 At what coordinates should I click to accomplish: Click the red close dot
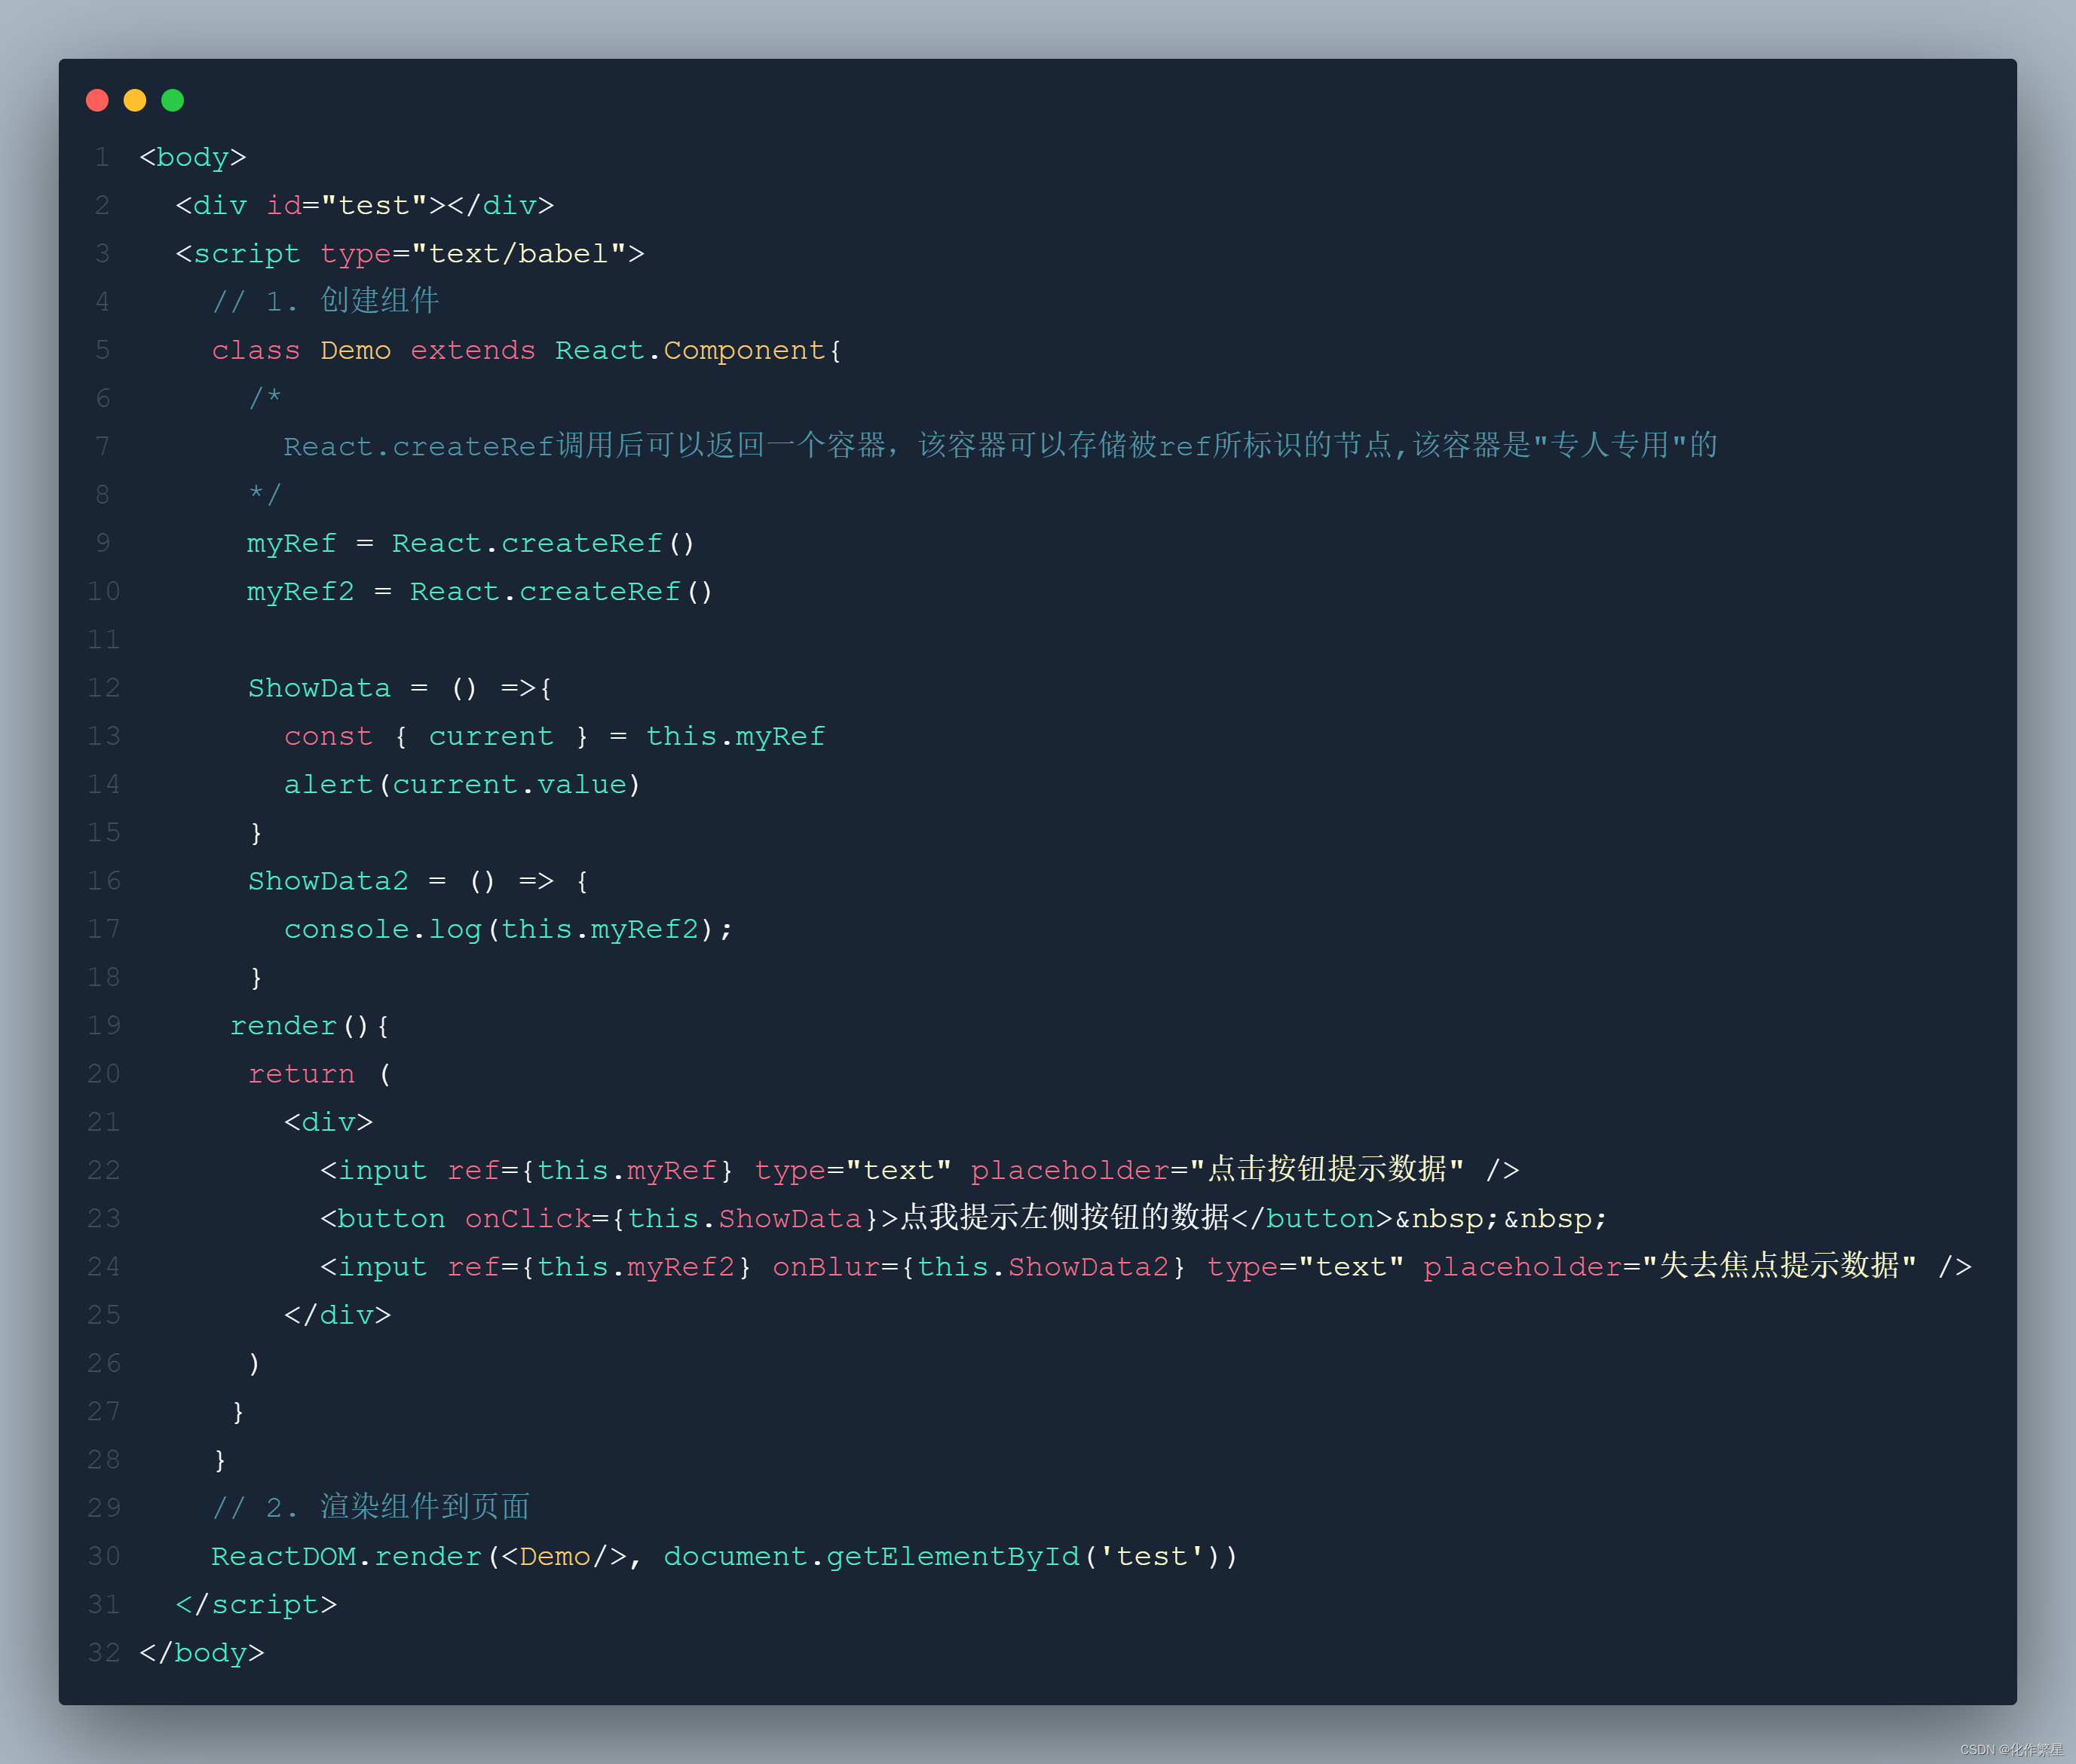[x=97, y=100]
